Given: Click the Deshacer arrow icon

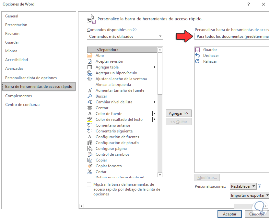Looking at the screenshot, I should 197,56.
